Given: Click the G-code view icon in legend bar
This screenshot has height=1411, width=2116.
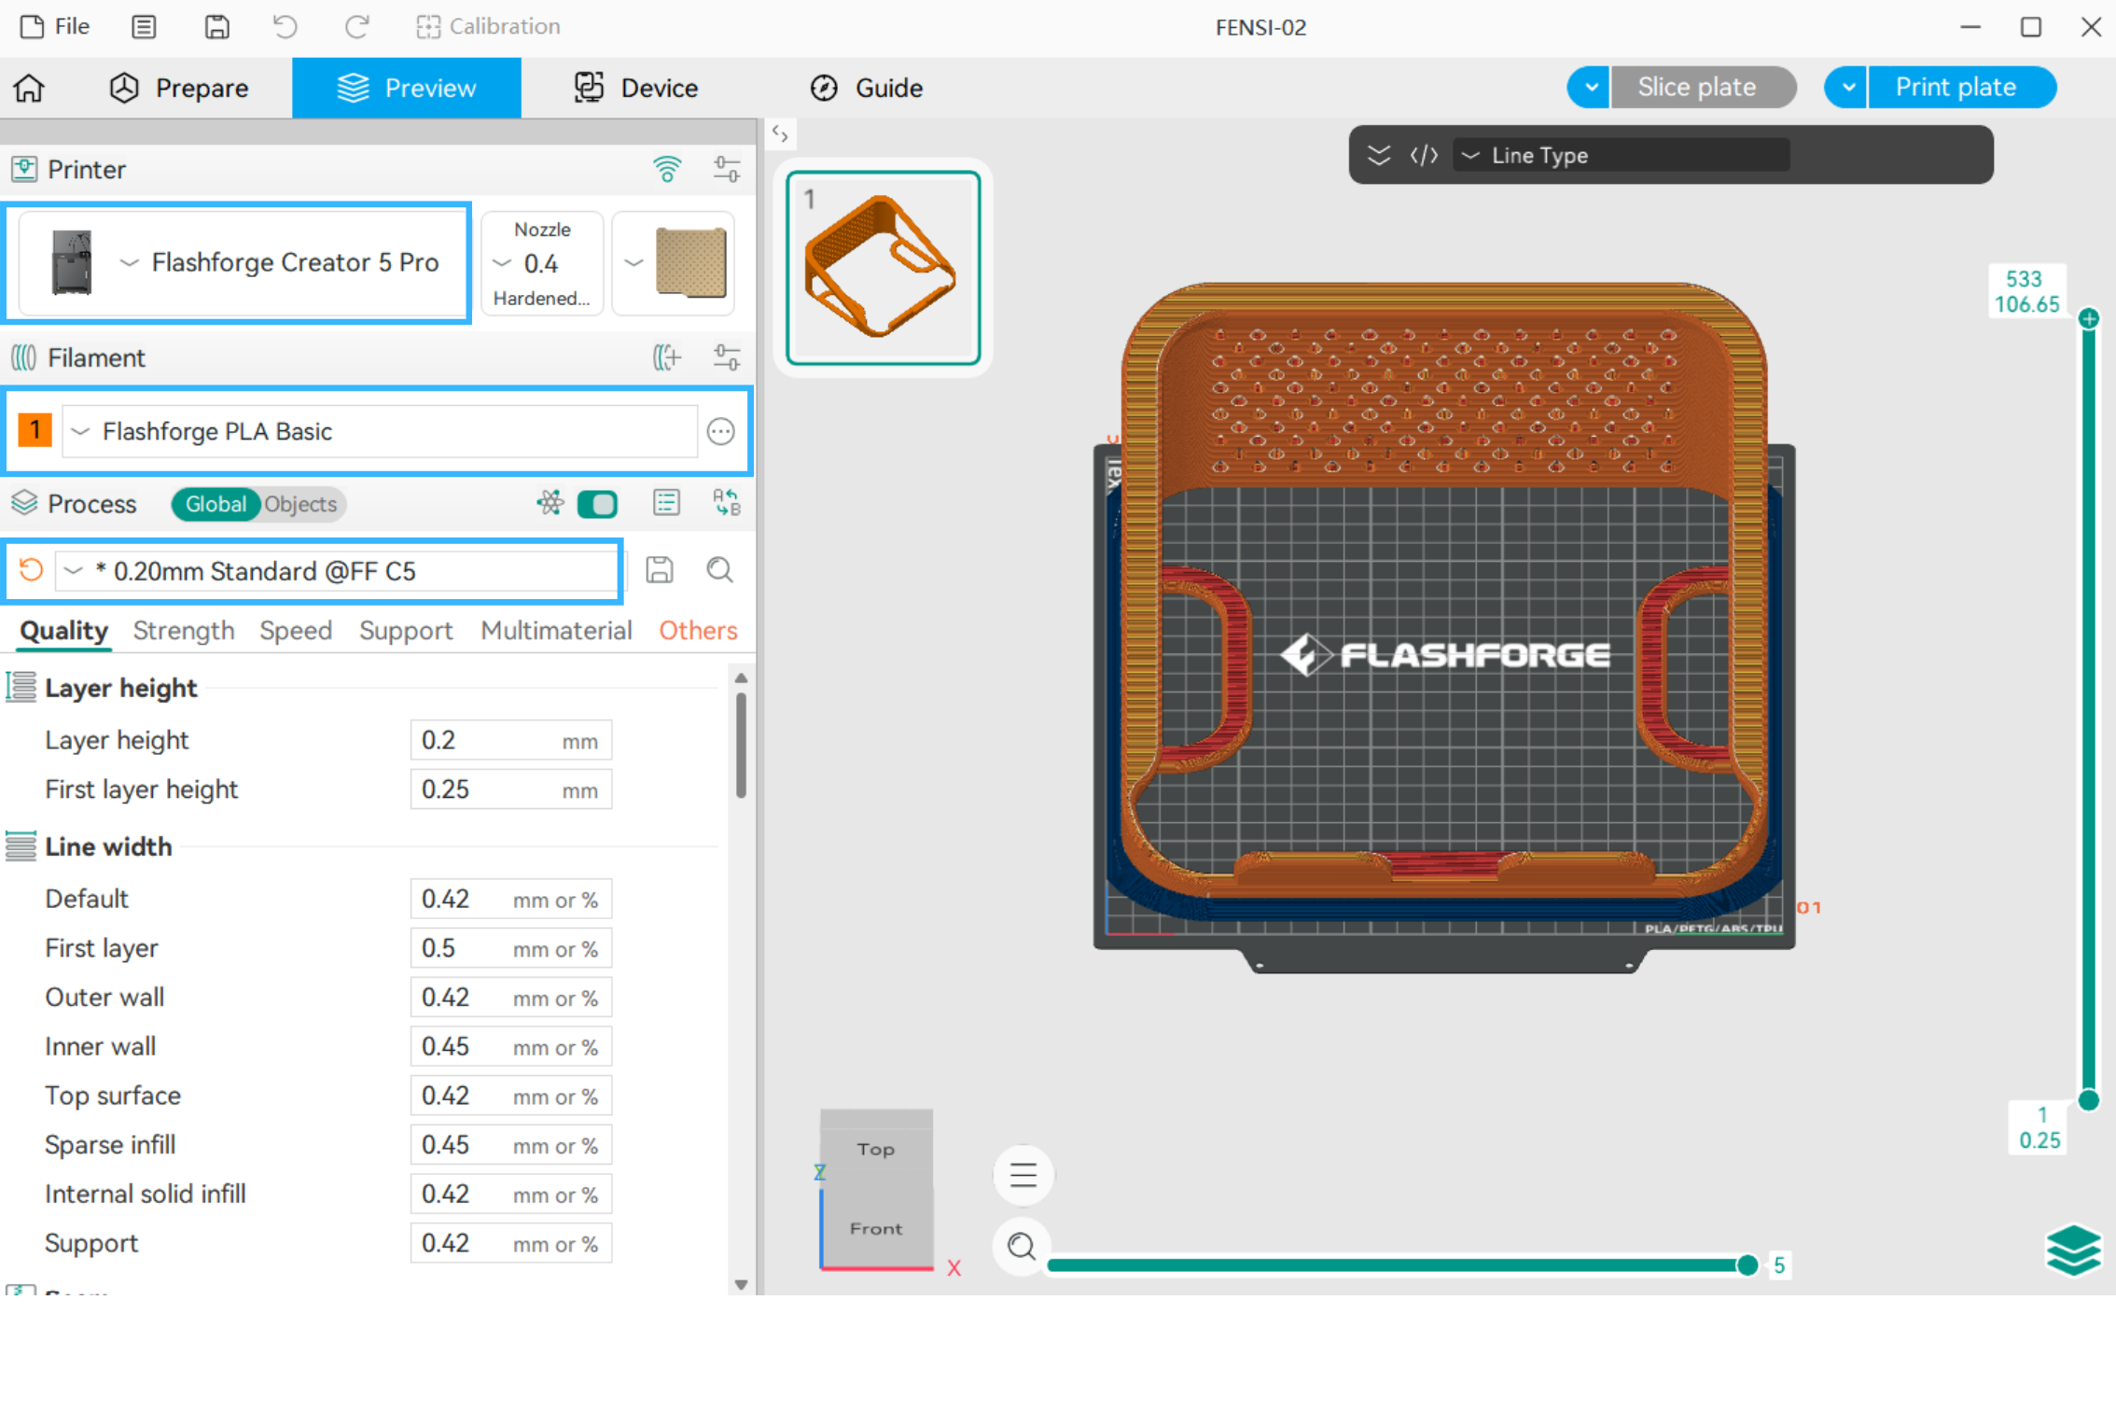Looking at the screenshot, I should coord(1424,155).
